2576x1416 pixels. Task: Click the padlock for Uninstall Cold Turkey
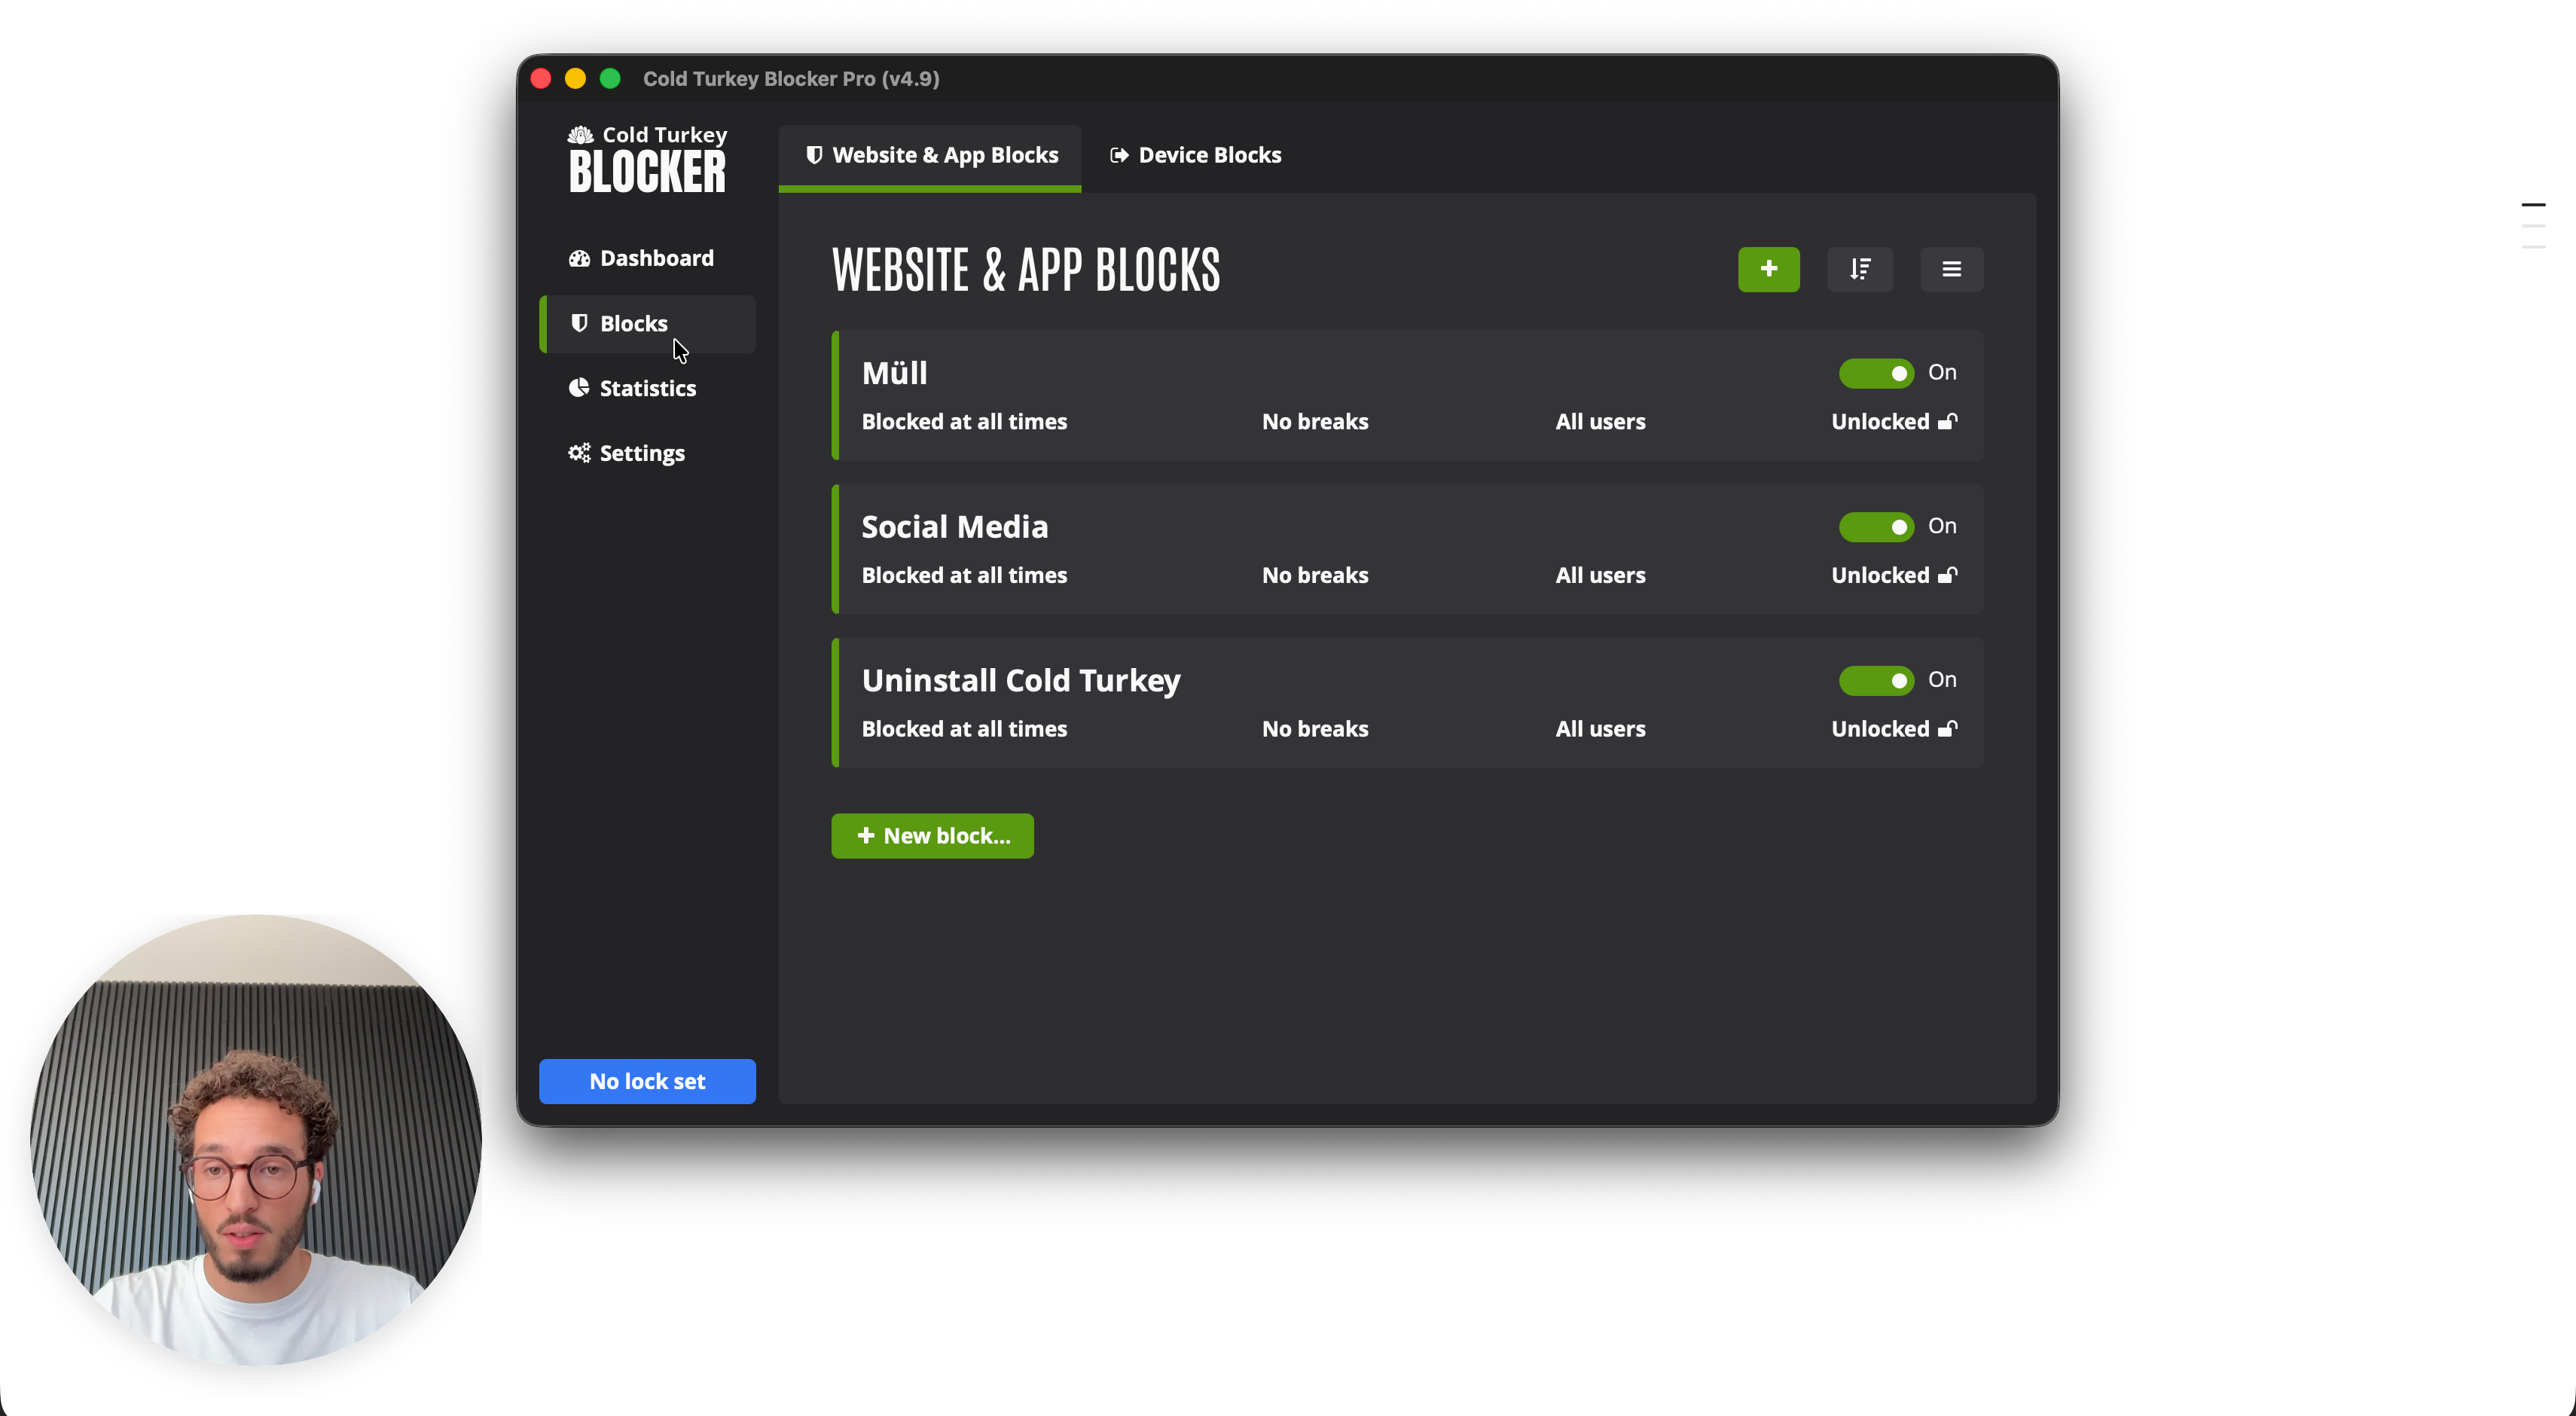(1947, 729)
